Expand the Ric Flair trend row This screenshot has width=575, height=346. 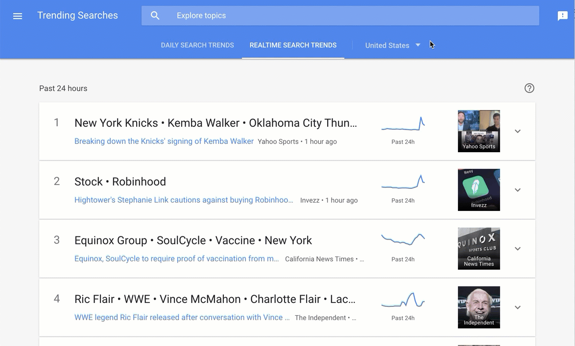point(517,307)
